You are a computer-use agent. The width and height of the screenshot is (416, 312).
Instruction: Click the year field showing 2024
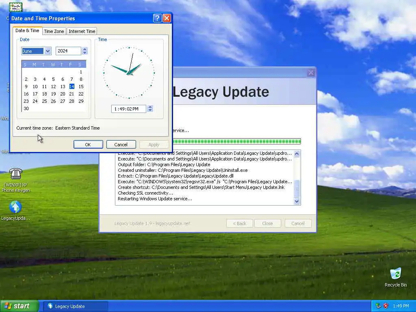click(x=68, y=51)
